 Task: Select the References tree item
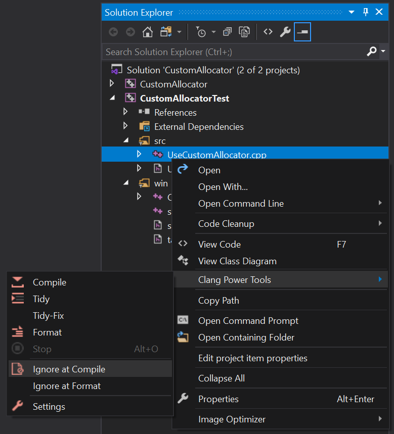176,113
